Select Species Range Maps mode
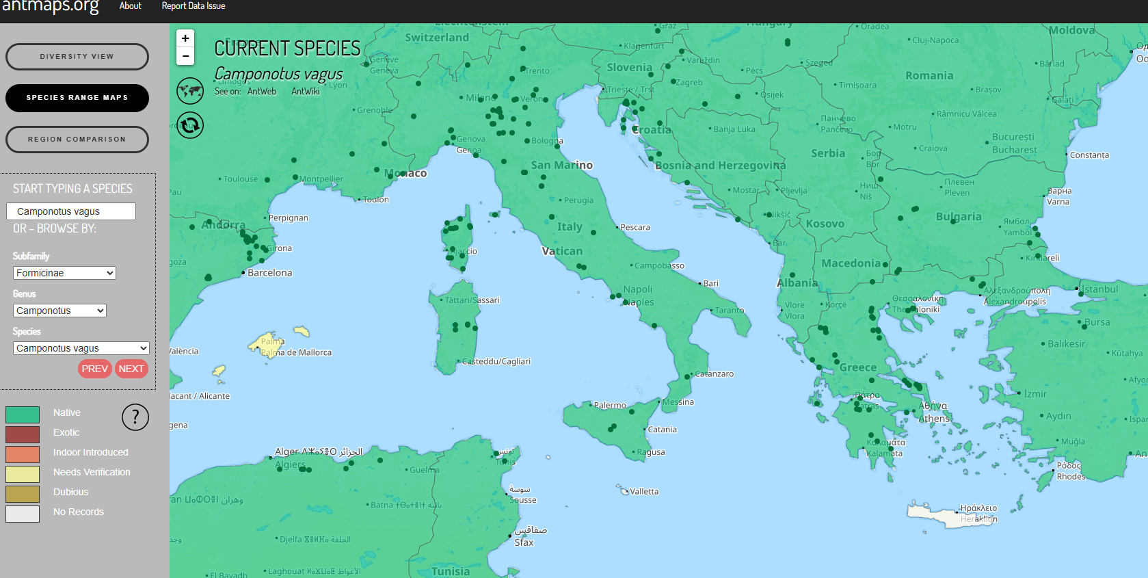 pos(77,98)
